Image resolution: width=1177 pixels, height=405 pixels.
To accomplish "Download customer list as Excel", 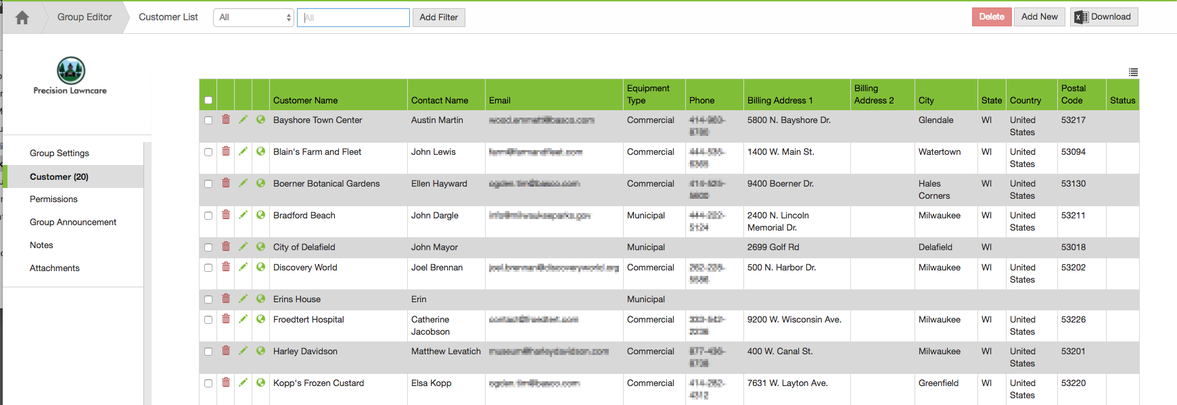I will [1104, 17].
